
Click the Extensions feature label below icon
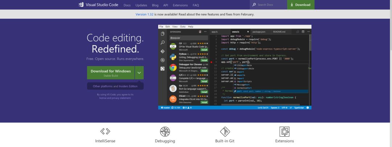click(285, 141)
